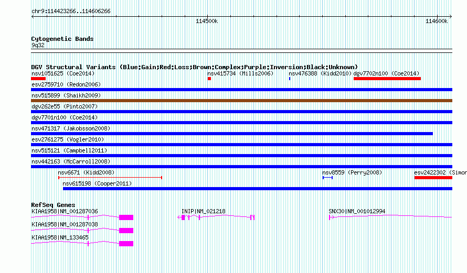Open the Cytogenetic Bands track heading

[62, 39]
